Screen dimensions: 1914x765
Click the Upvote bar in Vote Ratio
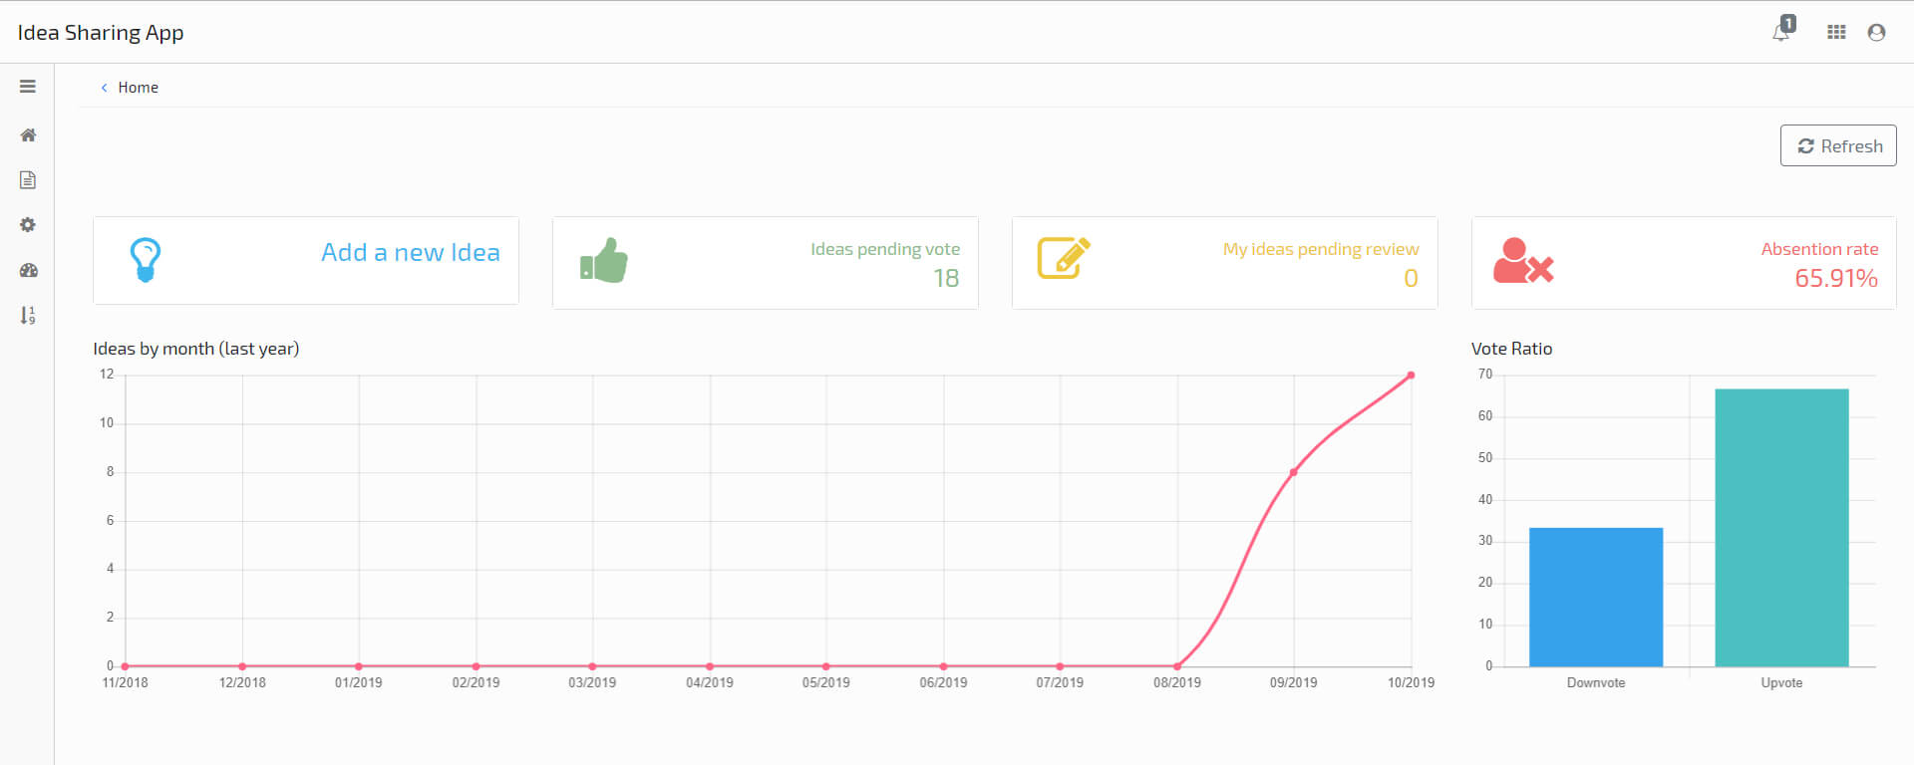pyautogui.click(x=1781, y=528)
